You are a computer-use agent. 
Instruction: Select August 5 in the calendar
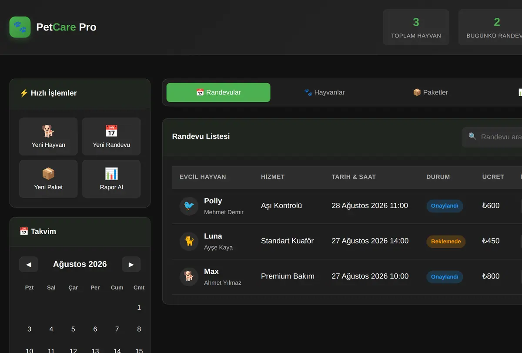coord(73,329)
